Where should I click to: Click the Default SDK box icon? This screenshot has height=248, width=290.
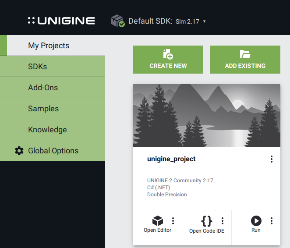117,21
